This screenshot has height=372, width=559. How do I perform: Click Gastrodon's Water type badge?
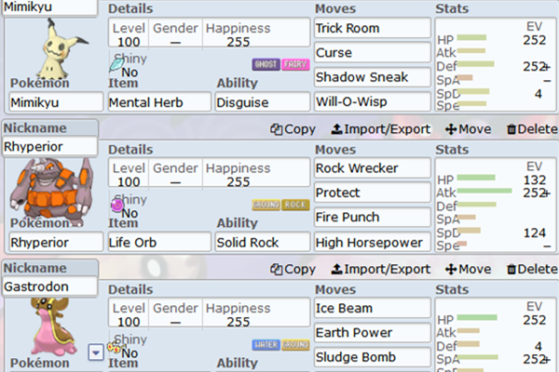pos(266,345)
